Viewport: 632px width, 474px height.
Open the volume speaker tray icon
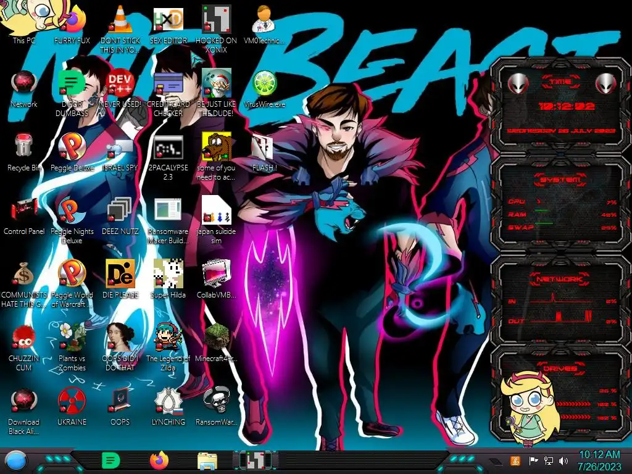click(x=563, y=460)
